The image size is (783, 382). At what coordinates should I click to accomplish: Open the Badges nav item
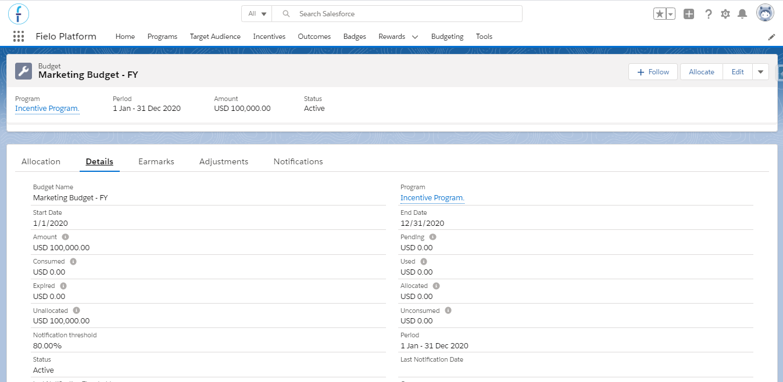(x=355, y=37)
